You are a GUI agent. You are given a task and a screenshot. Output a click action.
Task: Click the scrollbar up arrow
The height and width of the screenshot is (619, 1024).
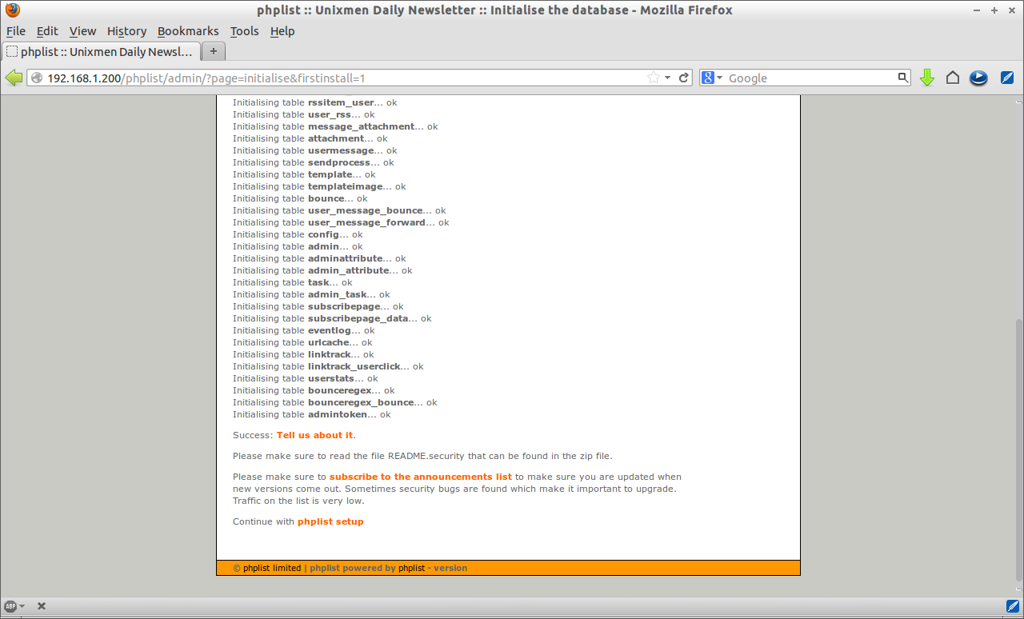pyautogui.click(x=1018, y=102)
